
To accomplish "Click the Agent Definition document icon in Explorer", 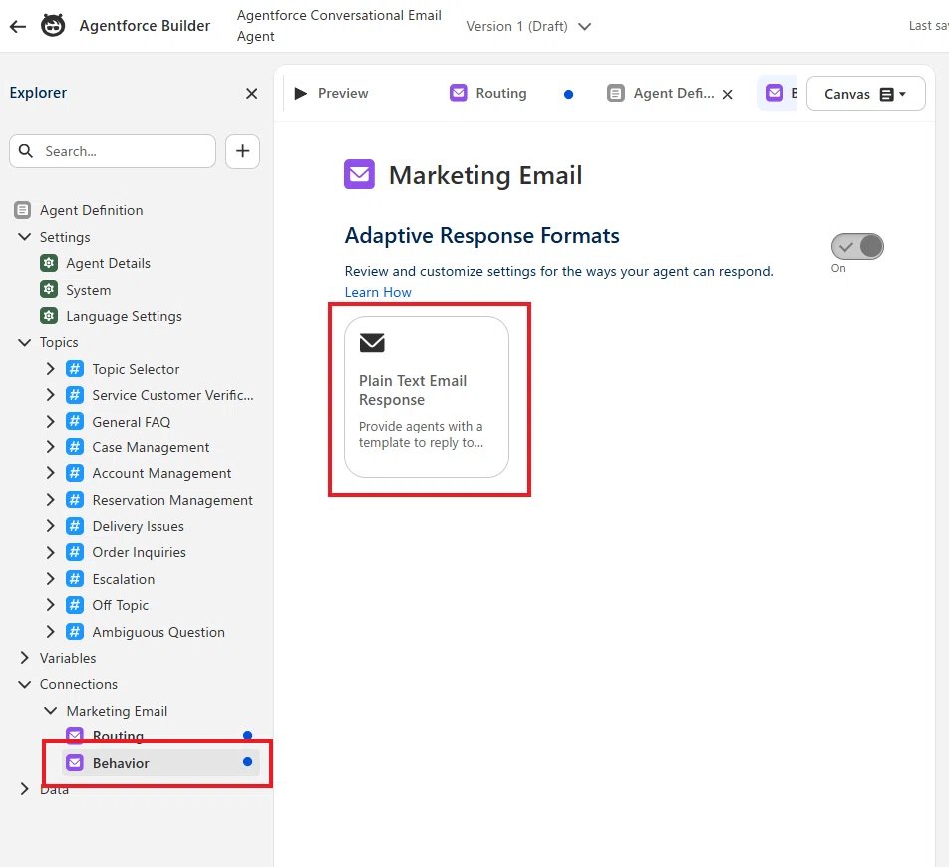I will click(22, 210).
